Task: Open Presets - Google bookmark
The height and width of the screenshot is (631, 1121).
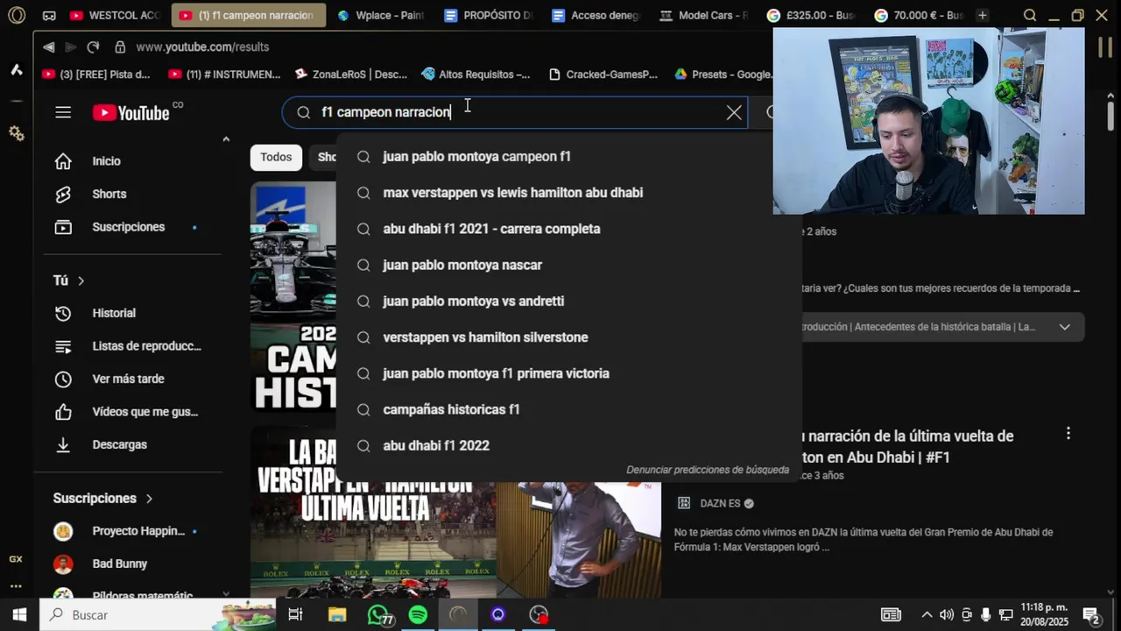Action: coord(723,74)
